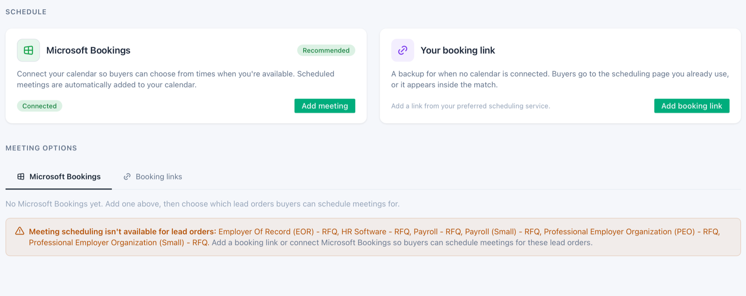Click the link icon in Booking links tab
This screenshot has width=746, height=296.
coord(127,177)
